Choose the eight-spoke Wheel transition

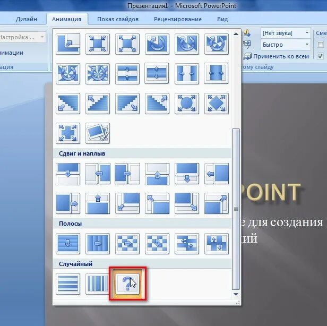pyautogui.click(x=98, y=74)
